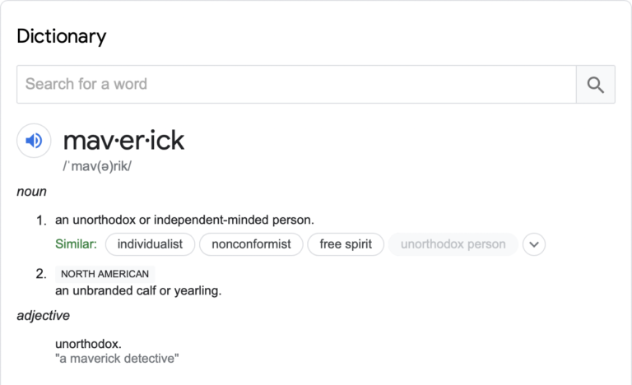Open the "individualist" similar word chip
632x385 pixels.
tap(151, 244)
